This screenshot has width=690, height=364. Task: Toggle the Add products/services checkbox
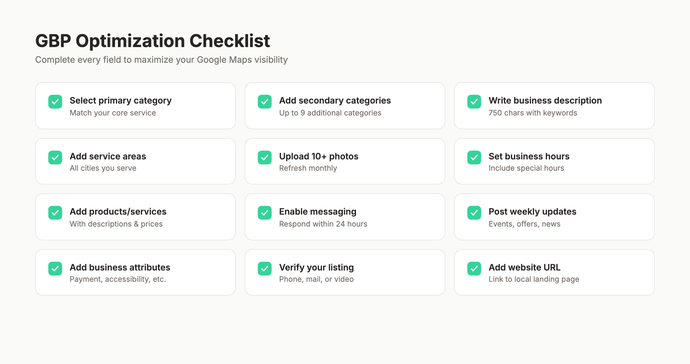pyautogui.click(x=55, y=213)
